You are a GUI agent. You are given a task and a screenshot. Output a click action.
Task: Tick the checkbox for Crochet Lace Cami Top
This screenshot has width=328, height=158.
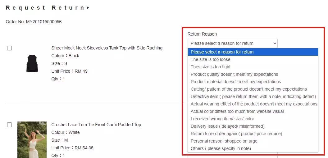[x=10, y=125]
